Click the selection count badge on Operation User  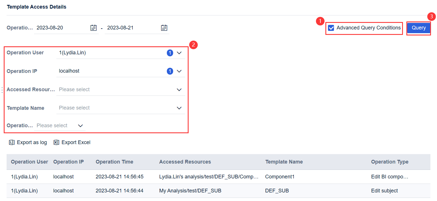(x=170, y=53)
